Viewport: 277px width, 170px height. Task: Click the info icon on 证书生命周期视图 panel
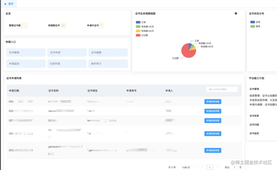coord(236,13)
